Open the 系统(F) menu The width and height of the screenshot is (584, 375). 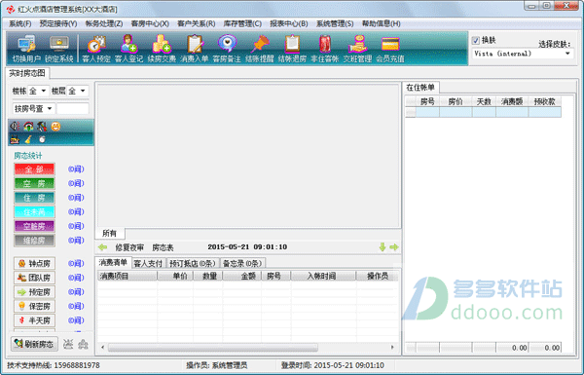(x=20, y=23)
